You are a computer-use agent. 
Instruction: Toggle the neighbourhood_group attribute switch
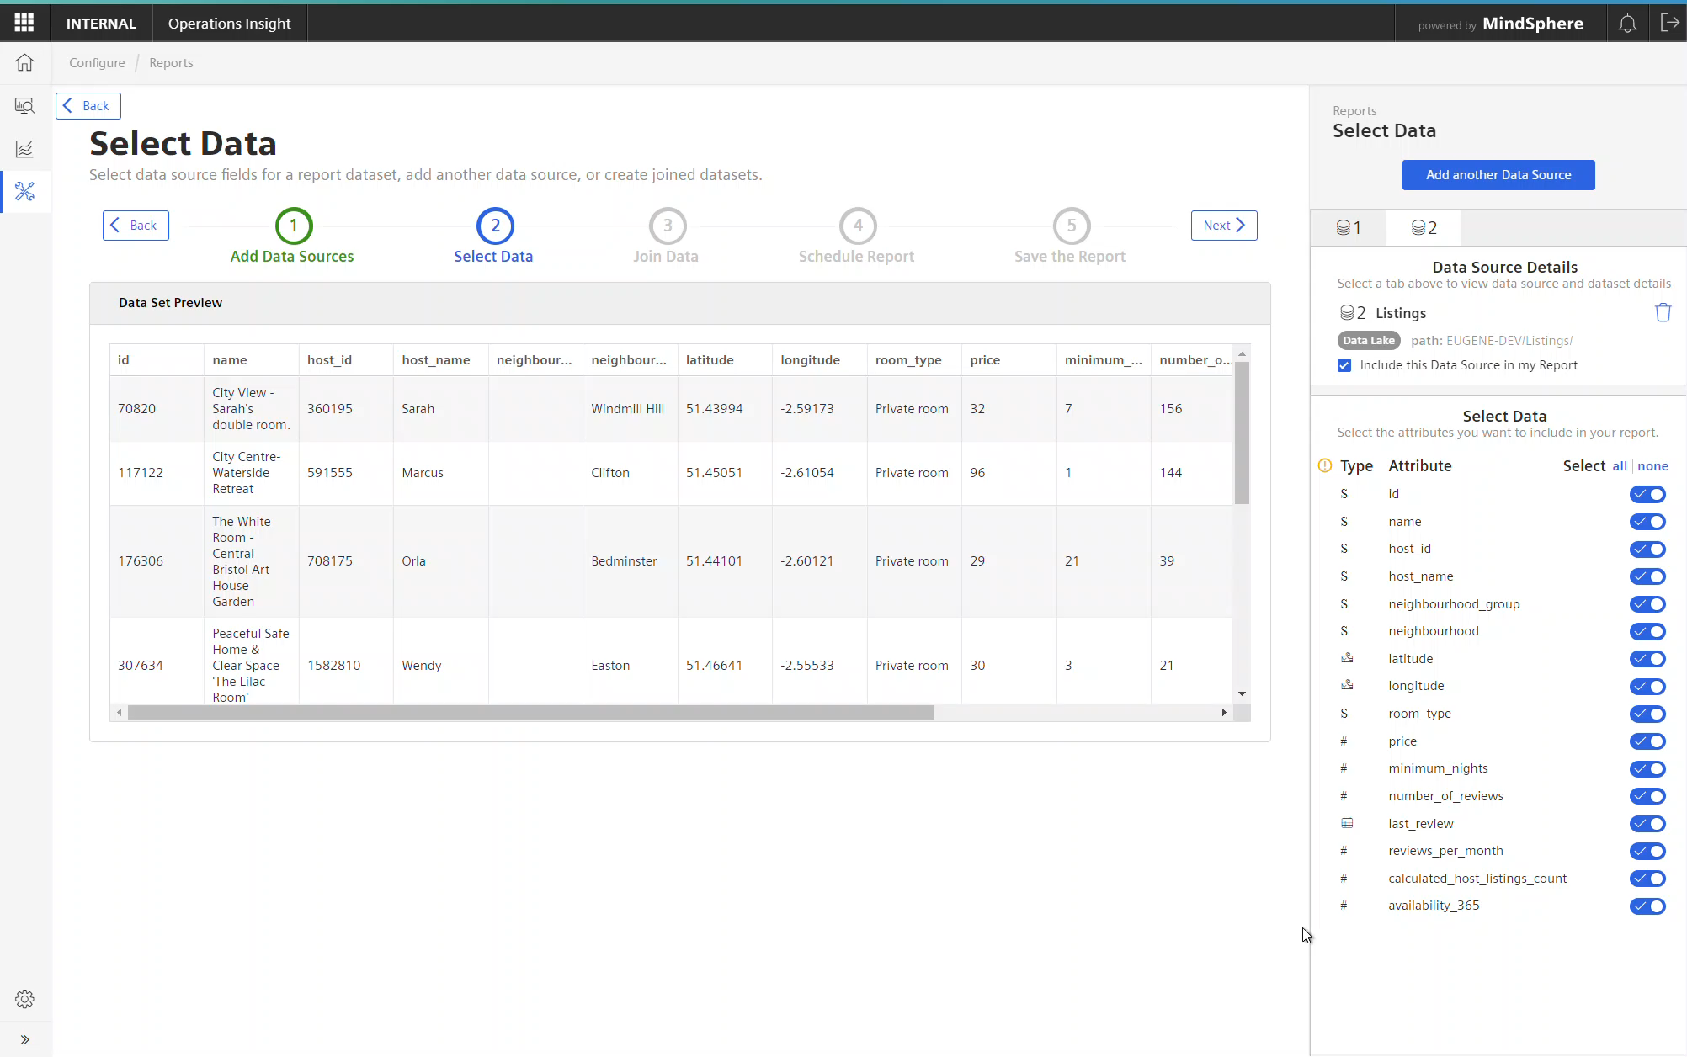coord(1647,604)
